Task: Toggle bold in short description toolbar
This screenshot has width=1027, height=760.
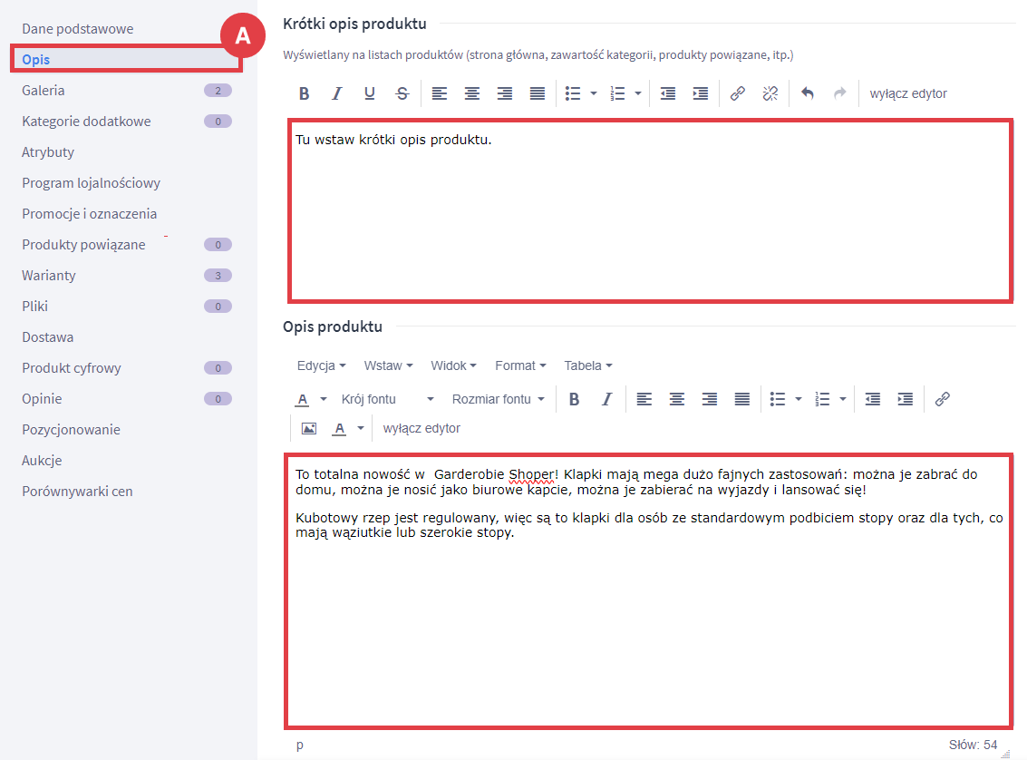Action: coord(304,93)
